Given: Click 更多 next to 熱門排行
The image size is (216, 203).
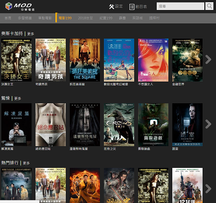Looking at the screenshot, I should point(26,163).
